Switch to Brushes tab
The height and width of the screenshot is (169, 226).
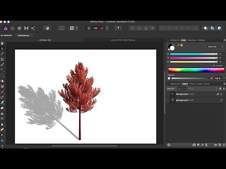[x=201, y=40]
